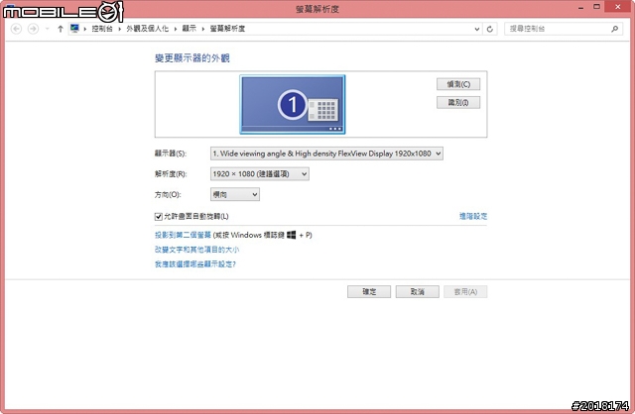Click the search magnifier icon
Viewport: 635px width, 414px height.
(x=615, y=29)
